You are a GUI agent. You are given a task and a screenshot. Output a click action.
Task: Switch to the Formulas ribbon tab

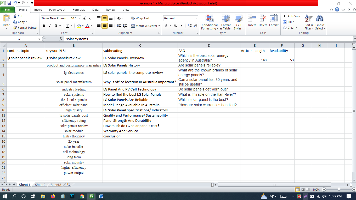[78, 9]
